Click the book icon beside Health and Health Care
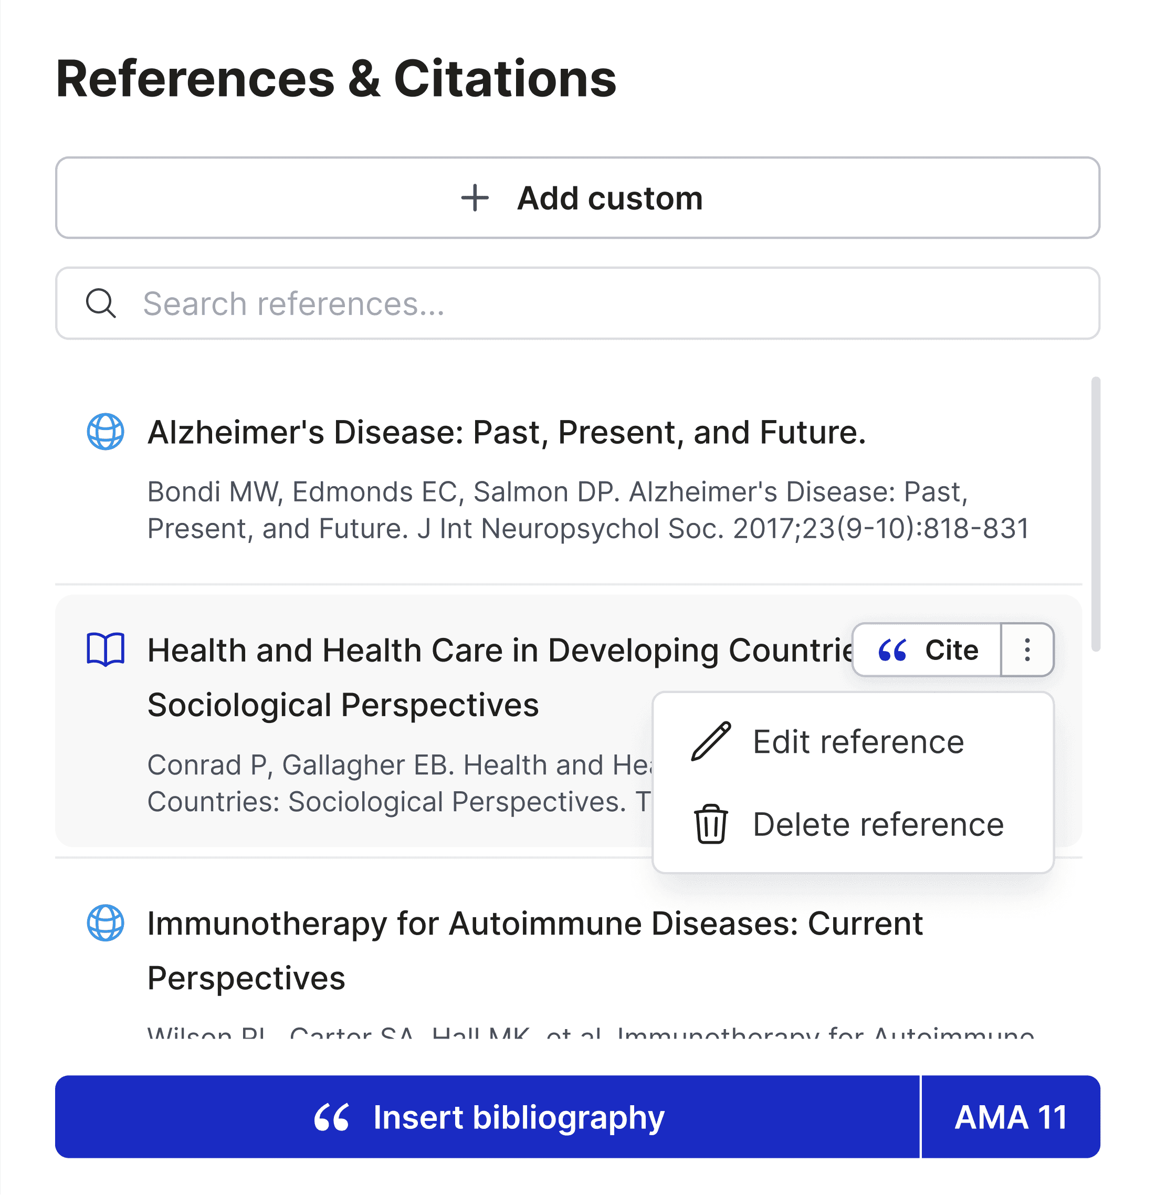This screenshot has height=1195, width=1156. [x=106, y=649]
